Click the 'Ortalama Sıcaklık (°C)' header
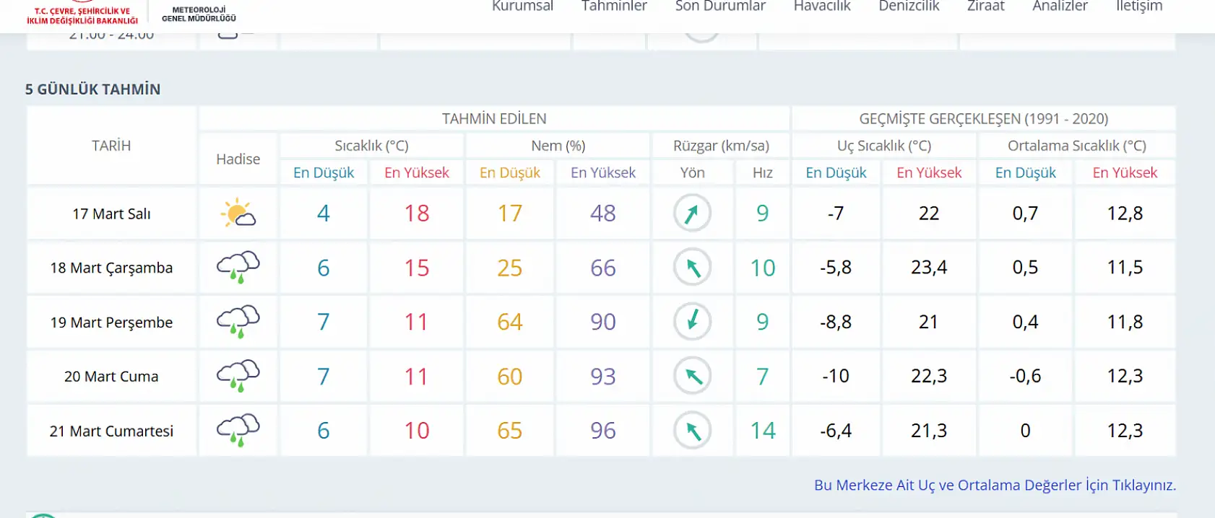Screen dimensions: 1215x518 pyautogui.click(x=1077, y=146)
